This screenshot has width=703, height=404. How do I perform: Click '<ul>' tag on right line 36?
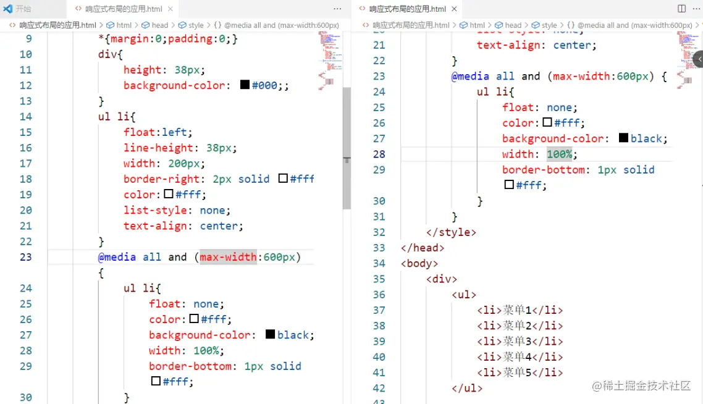(464, 295)
